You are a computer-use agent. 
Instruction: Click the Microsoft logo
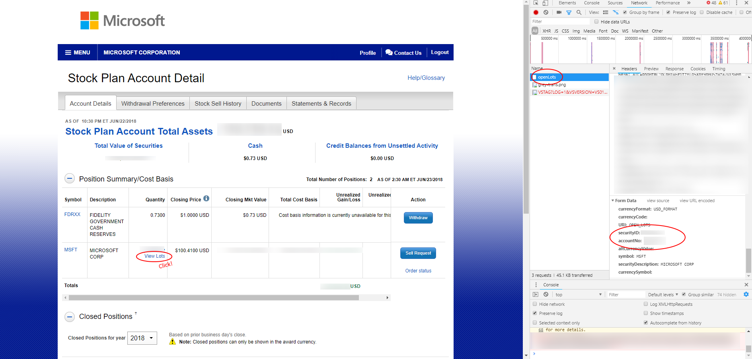click(123, 20)
